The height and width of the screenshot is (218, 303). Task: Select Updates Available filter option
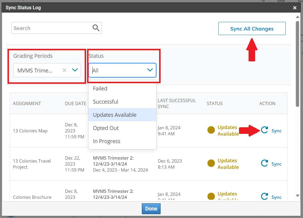[115, 115]
